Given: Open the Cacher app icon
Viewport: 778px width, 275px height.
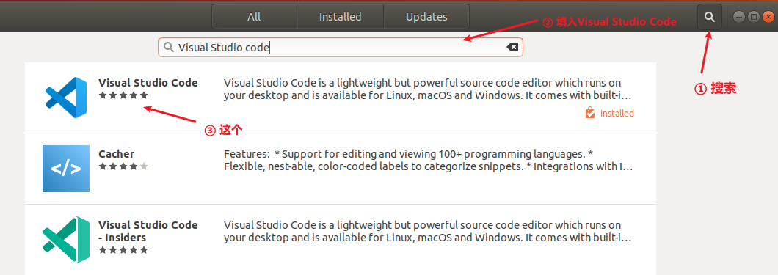Looking at the screenshot, I should 66,169.
